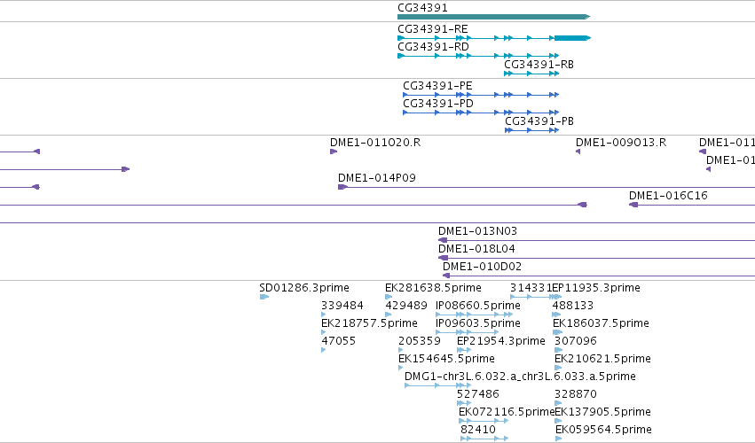
Task: Select the 82410 feature label
Action: coord(477,430)
